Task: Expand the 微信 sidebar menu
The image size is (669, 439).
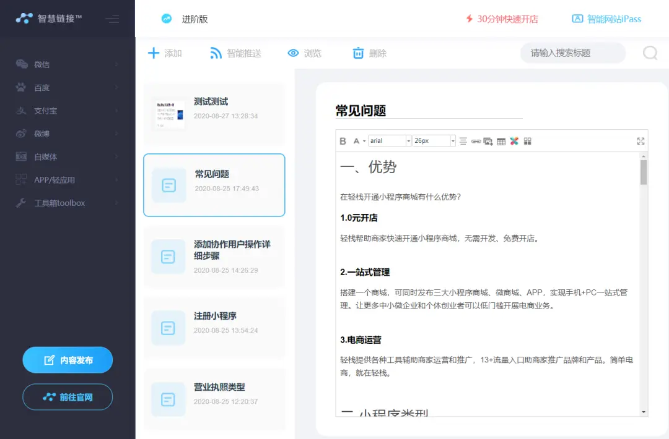Action: pyautogui.click(x=68, y=64)
